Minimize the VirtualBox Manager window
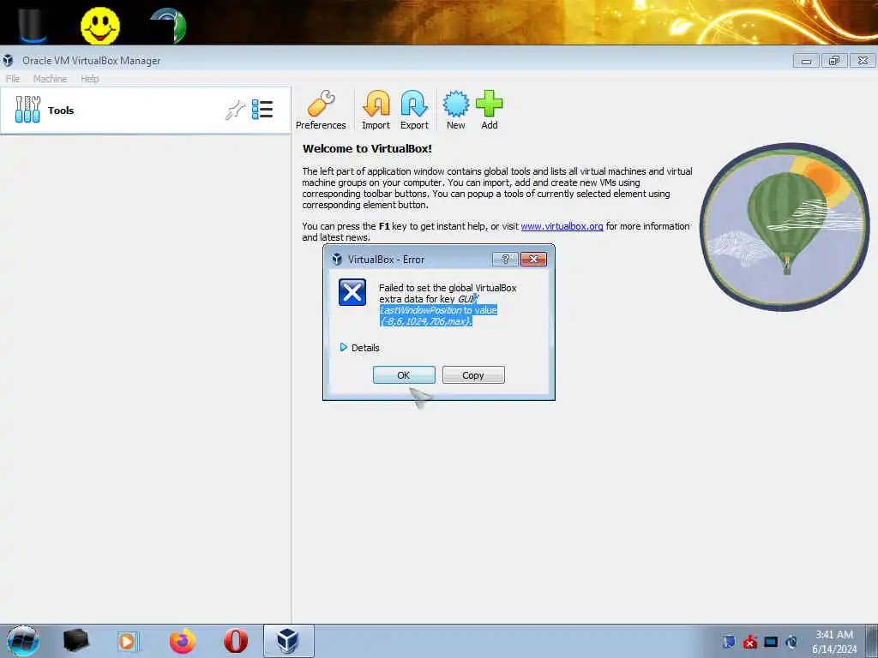The height and width of the screenshot is (658, 878). (x=806, y=61)
